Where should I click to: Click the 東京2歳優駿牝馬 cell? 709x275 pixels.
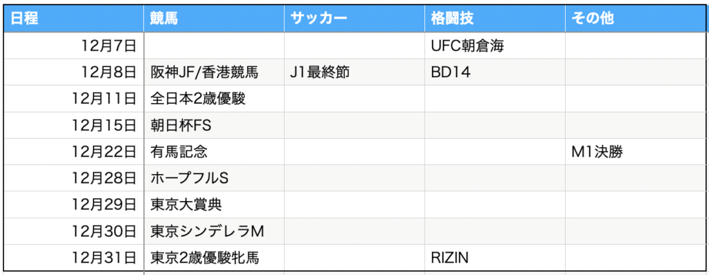tap(214, 258)
